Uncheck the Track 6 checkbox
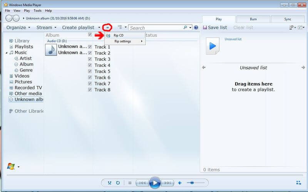 pos(90,78)
